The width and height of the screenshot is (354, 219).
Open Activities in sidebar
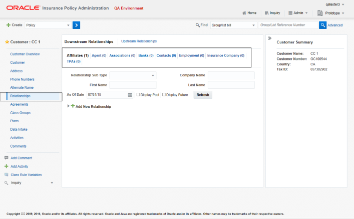(17, 138)
